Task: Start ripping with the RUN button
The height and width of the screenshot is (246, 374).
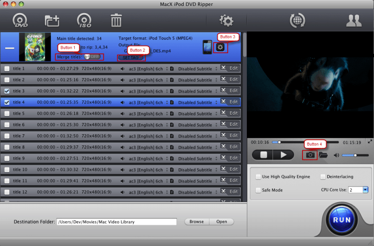Action: tap(342, 220)
